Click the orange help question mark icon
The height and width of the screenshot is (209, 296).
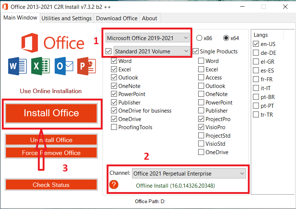tap(114, 185)
